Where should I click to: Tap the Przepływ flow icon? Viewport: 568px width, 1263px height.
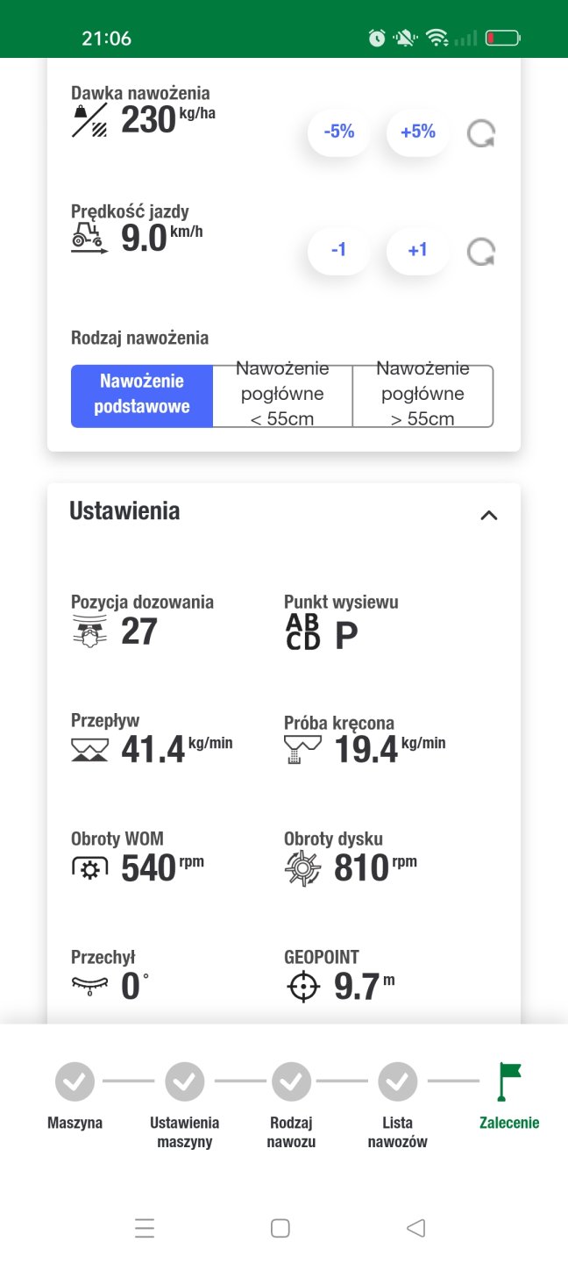(89, 749)
